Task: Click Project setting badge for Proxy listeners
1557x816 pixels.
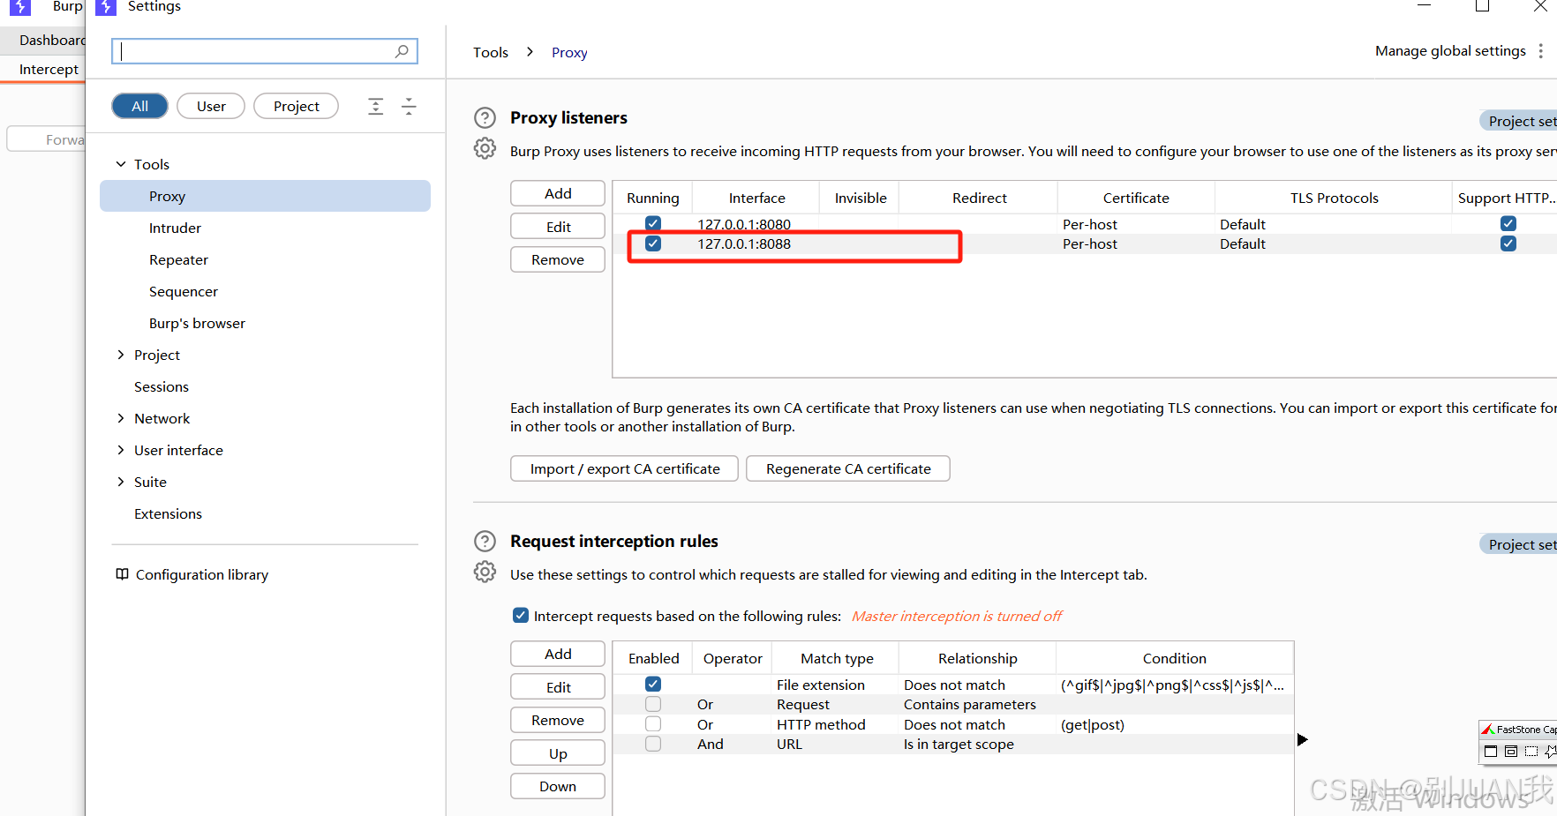Action: point(1519,121)
